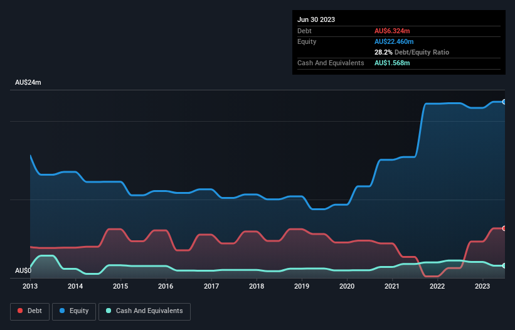Click the 2019 x-axis label
The width and height of the screenshot is (515, 330).
[302, 286]
